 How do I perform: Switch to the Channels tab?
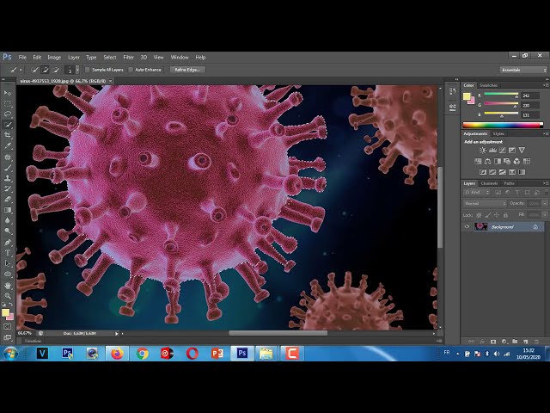click(489, 183)
